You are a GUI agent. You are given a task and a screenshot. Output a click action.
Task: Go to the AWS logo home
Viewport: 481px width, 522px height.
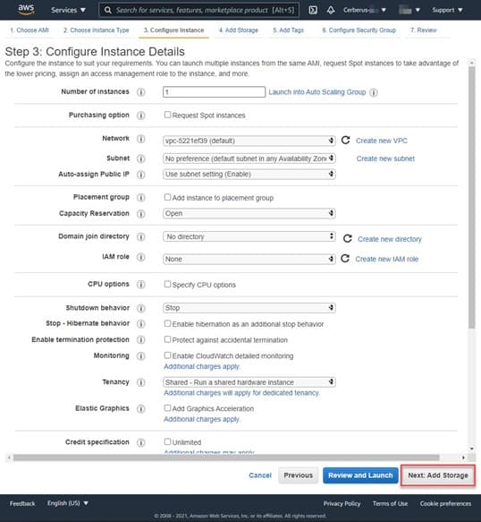click(26, 9)
